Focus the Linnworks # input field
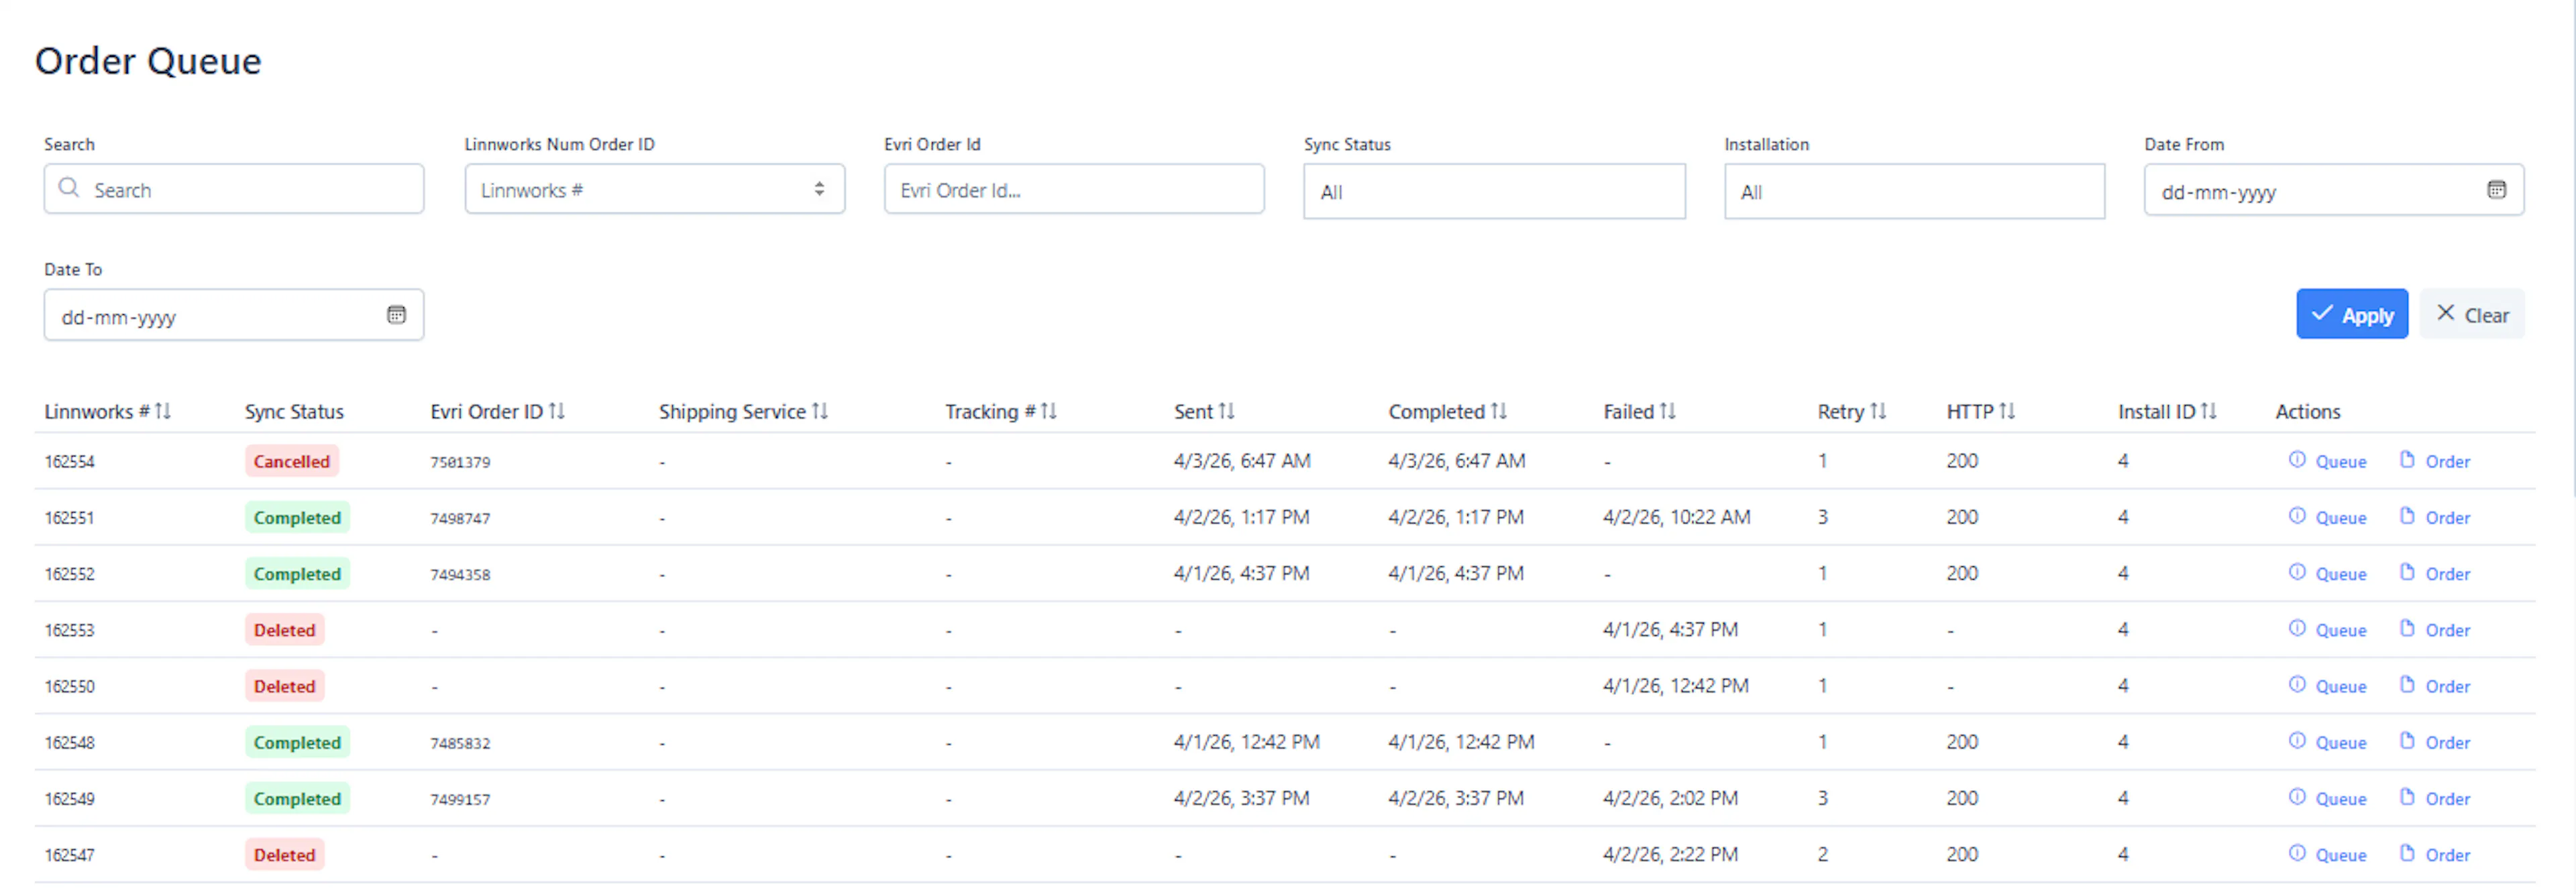This screenshot has width=2576, height=894. (654, 189)
